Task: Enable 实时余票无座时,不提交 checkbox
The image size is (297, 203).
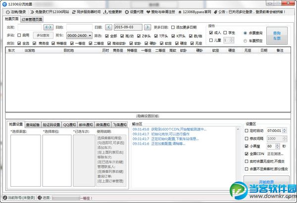Action: click(x=247, y=162)
